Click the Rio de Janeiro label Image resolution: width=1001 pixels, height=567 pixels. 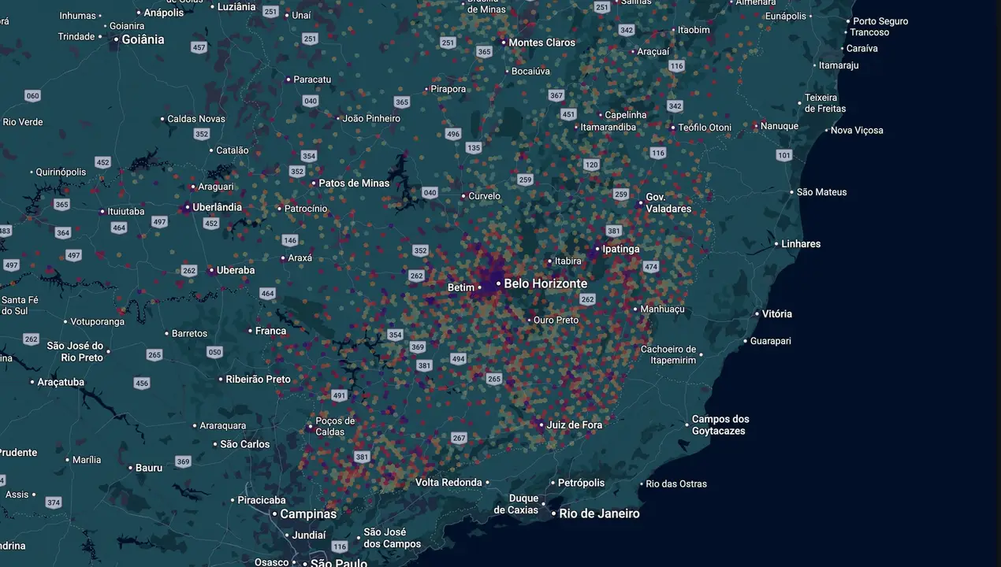coord(600,513)
